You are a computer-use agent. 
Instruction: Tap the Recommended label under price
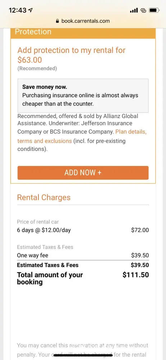pyautogui.click(x=37, y=68)
